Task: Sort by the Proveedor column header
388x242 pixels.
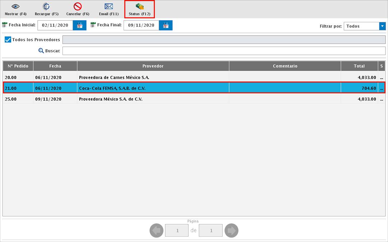Action: click(x=153, y=66)
